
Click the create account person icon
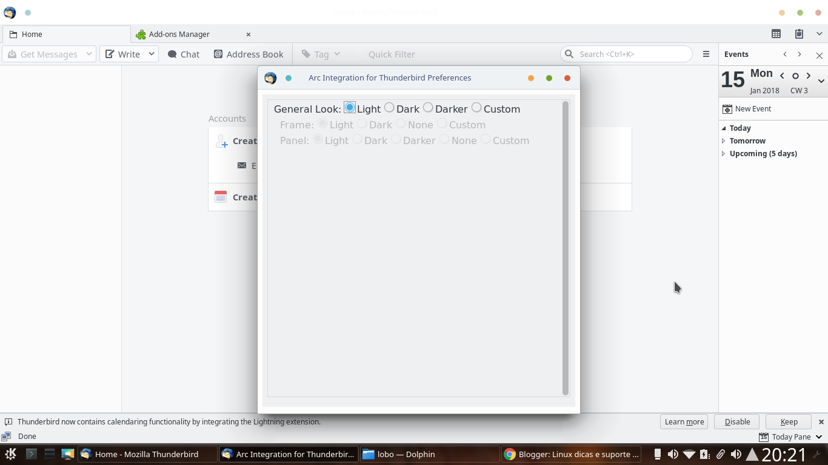tap(221, 141)
